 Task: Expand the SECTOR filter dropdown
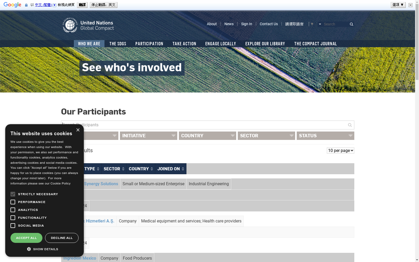point(266,136)
